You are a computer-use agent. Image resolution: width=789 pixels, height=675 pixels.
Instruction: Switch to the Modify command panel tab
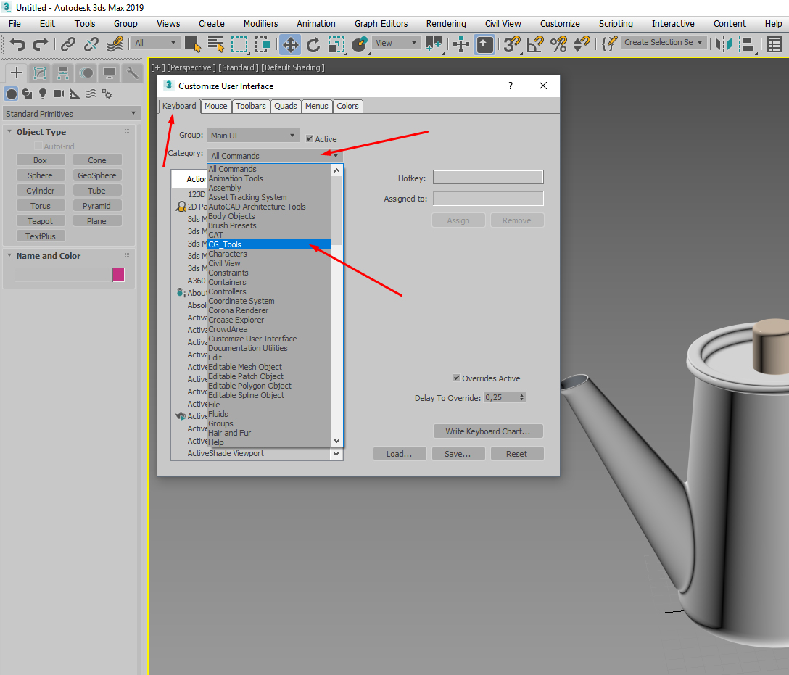[40, 73]
